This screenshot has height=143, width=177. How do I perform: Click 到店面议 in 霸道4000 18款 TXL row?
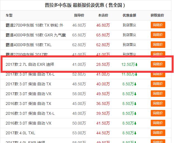pyautogui.click(x=129, y=45)
